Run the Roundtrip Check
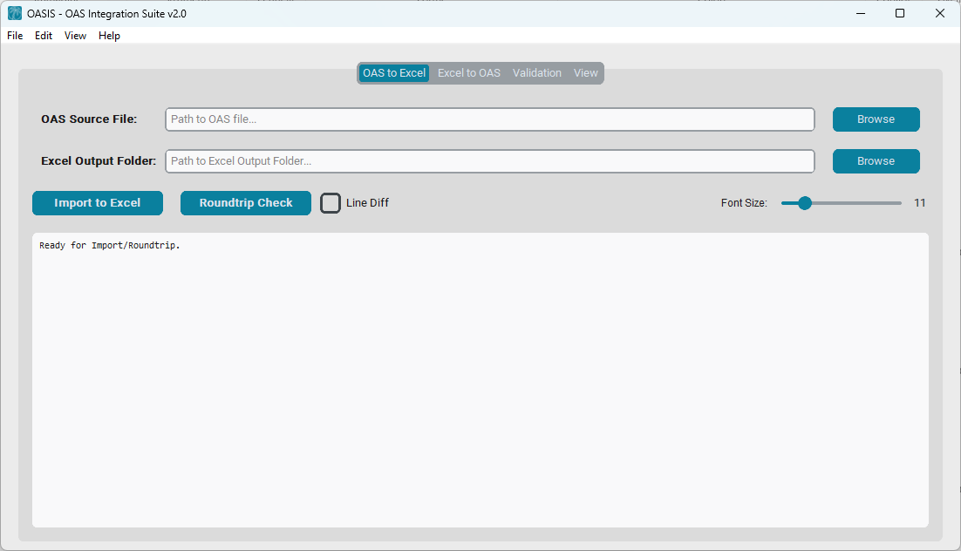The height and width of the screenshot is (551, 961). [x=245, y=202]
